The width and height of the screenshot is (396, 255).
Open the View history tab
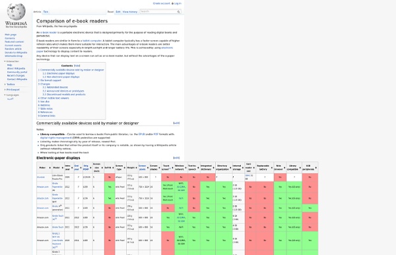coord(130,12)
